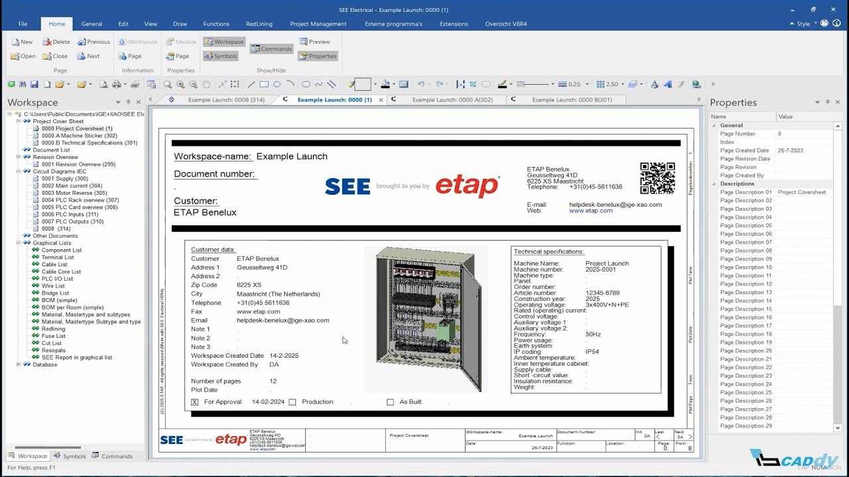Click the Next page ribbon button
This screenshot has width=849, height=477.
click(x=88, y=56)
